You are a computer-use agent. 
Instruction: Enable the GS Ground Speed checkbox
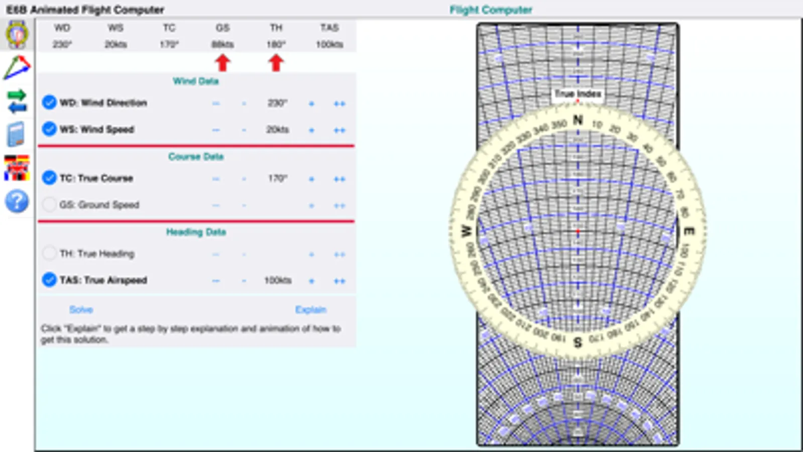pyautogui.click(x=49, y=204)
